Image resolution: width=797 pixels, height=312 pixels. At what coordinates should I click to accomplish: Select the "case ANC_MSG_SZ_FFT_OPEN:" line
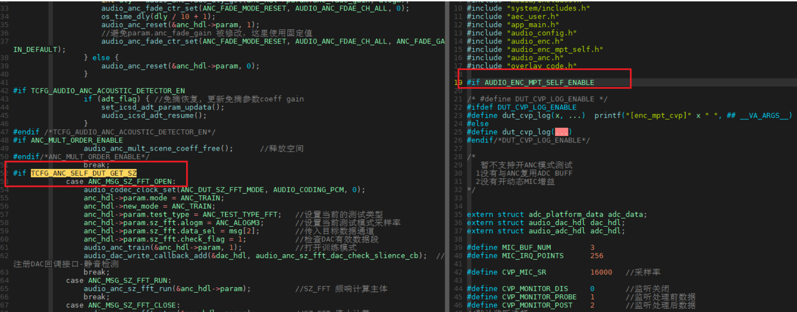click(x=121, y=181)
